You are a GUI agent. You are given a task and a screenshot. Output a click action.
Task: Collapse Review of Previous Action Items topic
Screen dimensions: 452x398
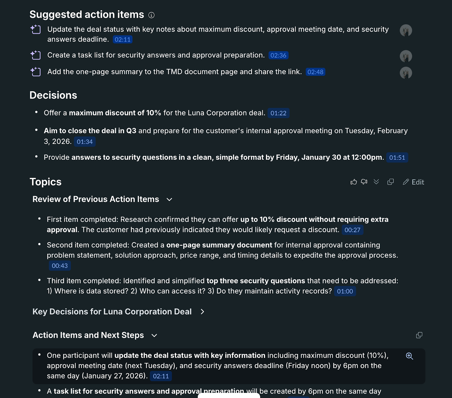[x=169, y=199]
